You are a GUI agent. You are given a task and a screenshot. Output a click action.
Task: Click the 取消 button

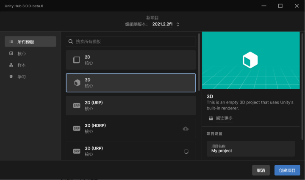coord(261,170)
